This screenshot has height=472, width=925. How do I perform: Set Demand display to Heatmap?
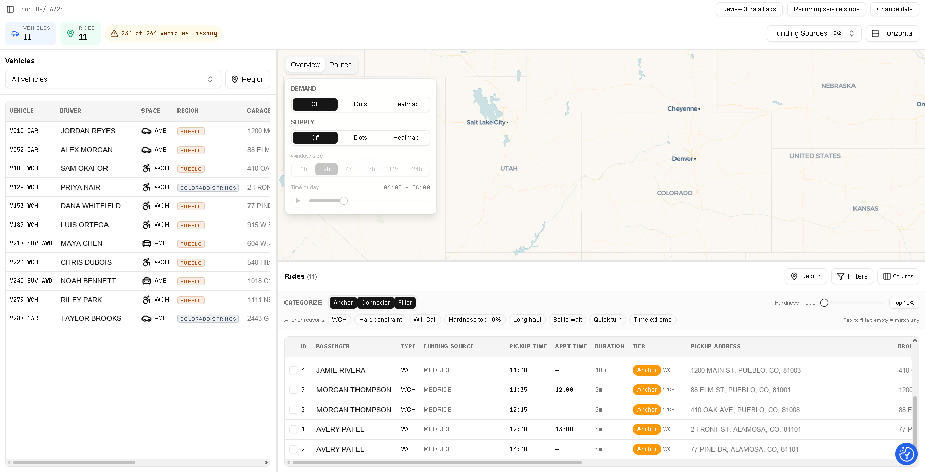pyautogui.click(x=406, y=104)
